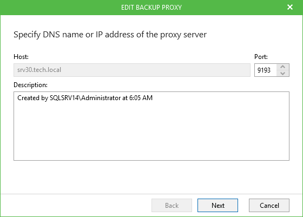This screenshot has width=303, height=217.
Task: Click into the Port value 9193 field
Action: coord(266,70)
